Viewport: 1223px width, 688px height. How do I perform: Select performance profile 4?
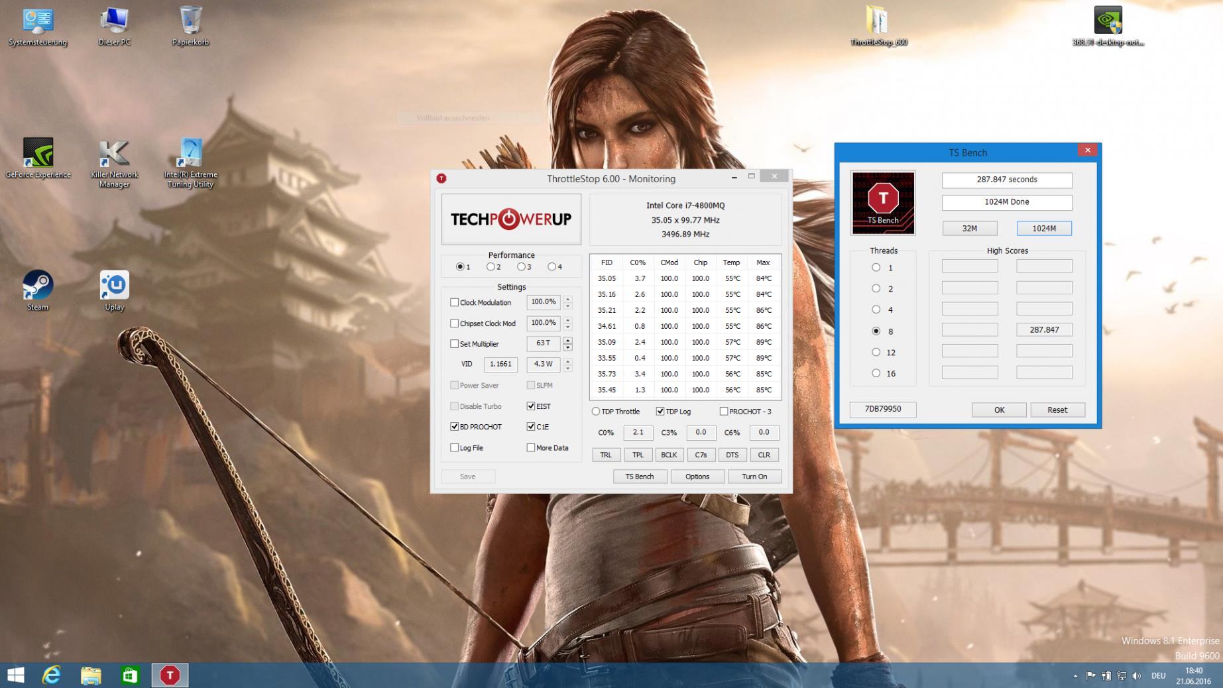[x=552, y=267]
